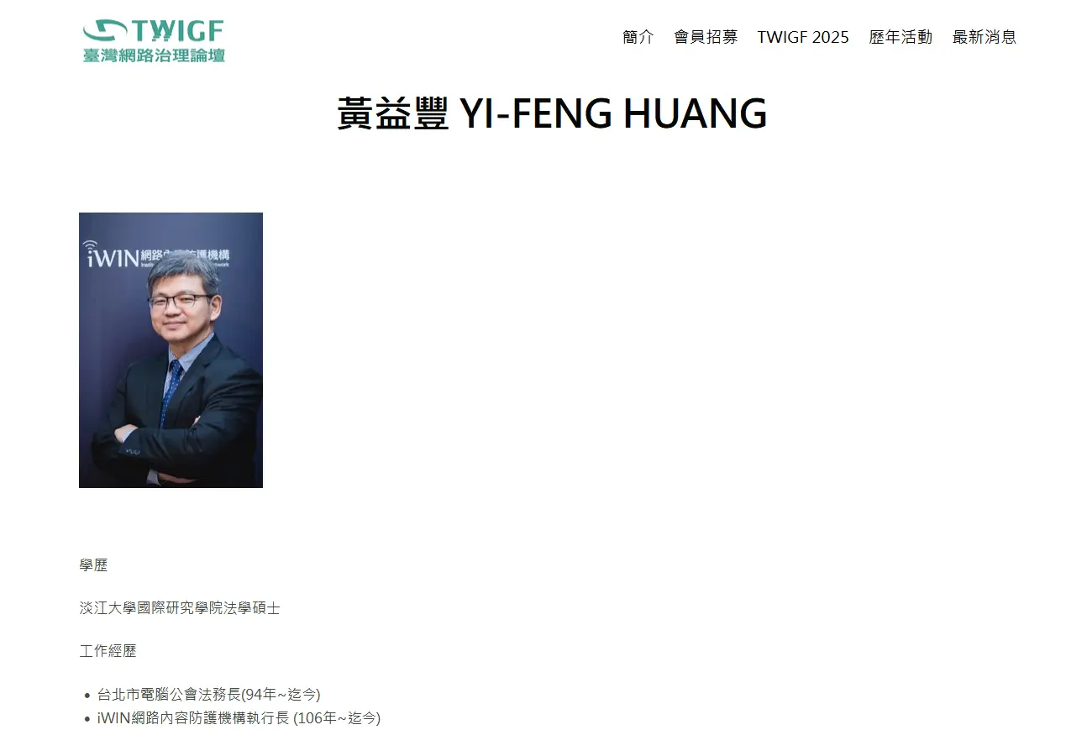Open the 最新消息 menu item
Screen dimensions: 1066x730
point(985,37)
